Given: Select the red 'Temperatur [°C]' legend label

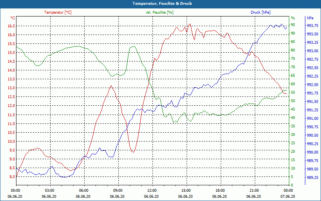Looking at the screenshot, I should pyautogui.click(x=58, y=12).
